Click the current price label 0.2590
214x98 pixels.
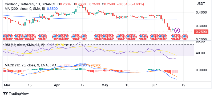click(x=201, y=32)
